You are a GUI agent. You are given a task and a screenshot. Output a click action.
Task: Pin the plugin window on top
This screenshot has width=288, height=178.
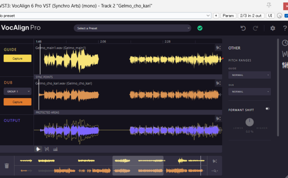point(269,5)
